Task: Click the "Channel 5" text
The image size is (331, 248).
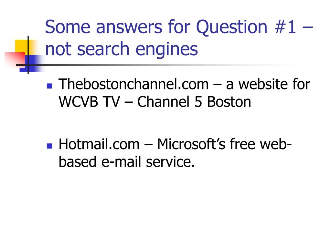Action: point(170,102)
